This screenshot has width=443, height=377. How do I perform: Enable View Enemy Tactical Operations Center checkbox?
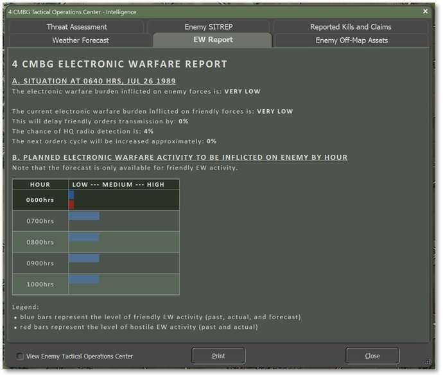[21, 356]
